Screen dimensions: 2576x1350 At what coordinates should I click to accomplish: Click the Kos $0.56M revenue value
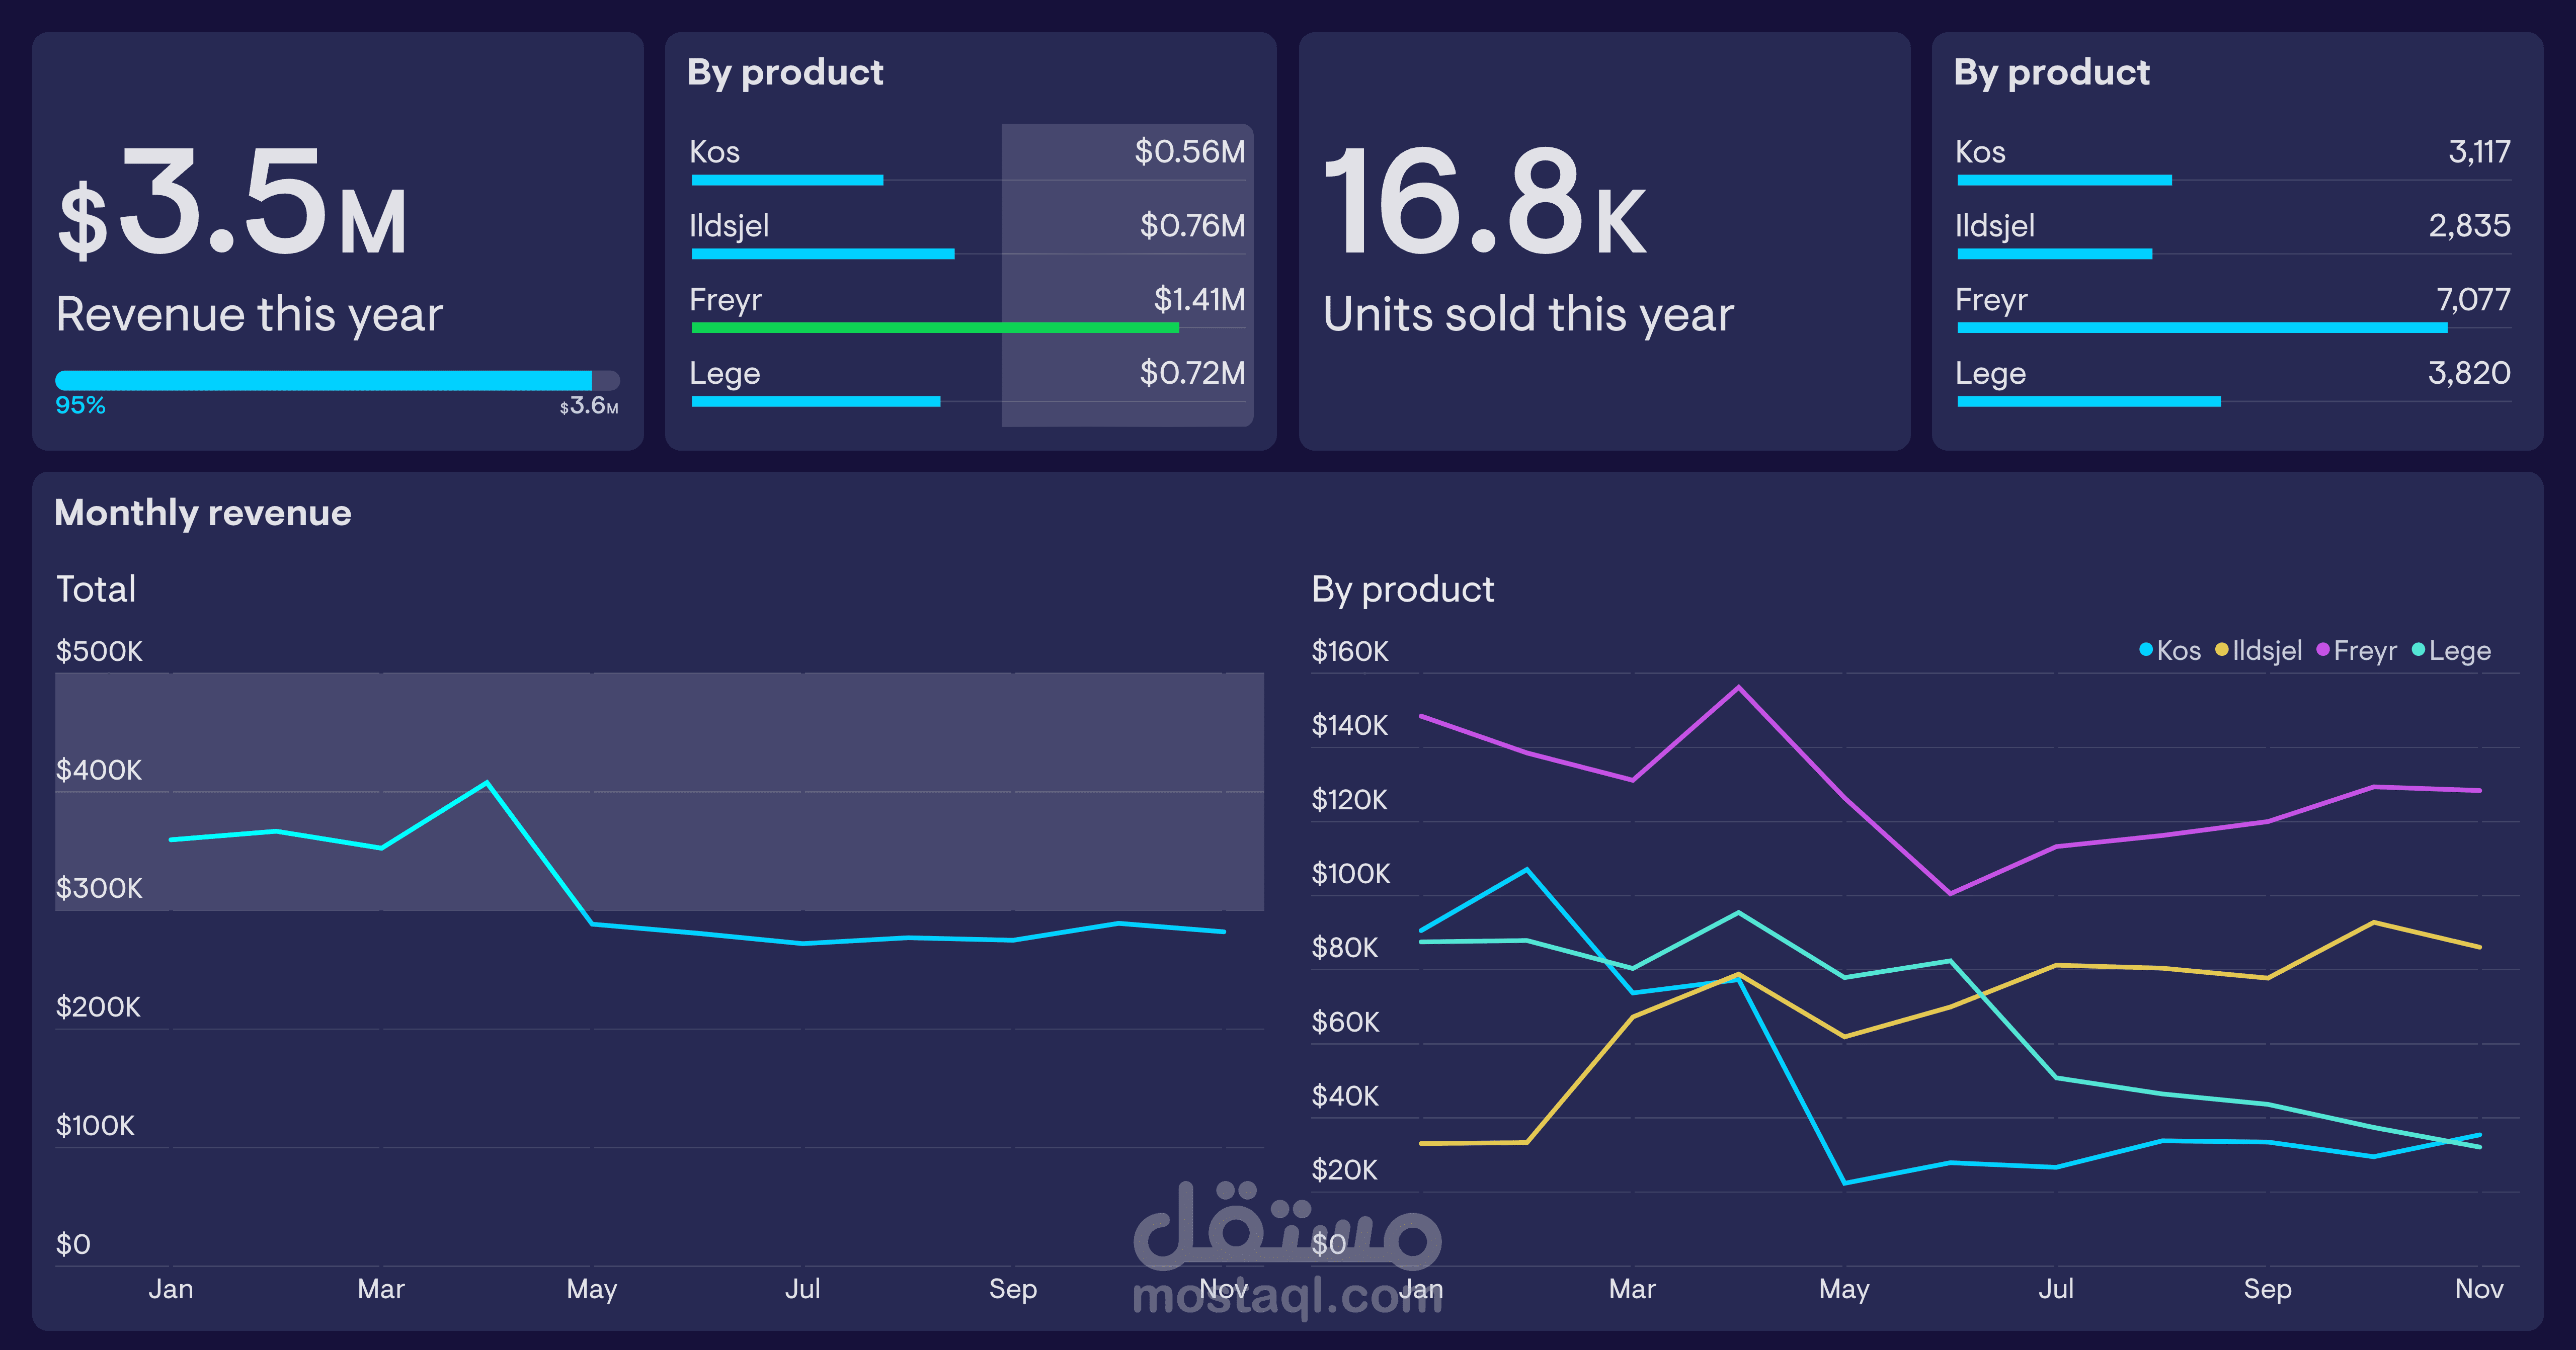pos(1189,152)
